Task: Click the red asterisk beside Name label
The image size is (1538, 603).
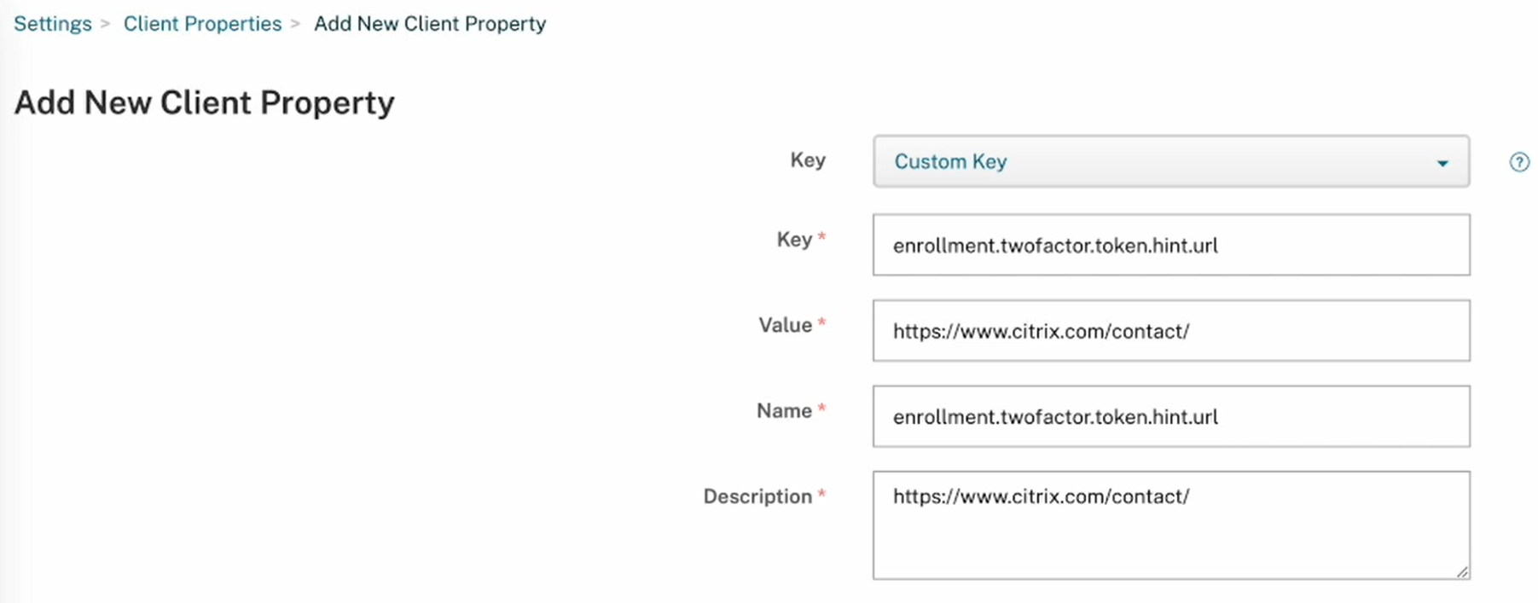Action: point(821,409)
